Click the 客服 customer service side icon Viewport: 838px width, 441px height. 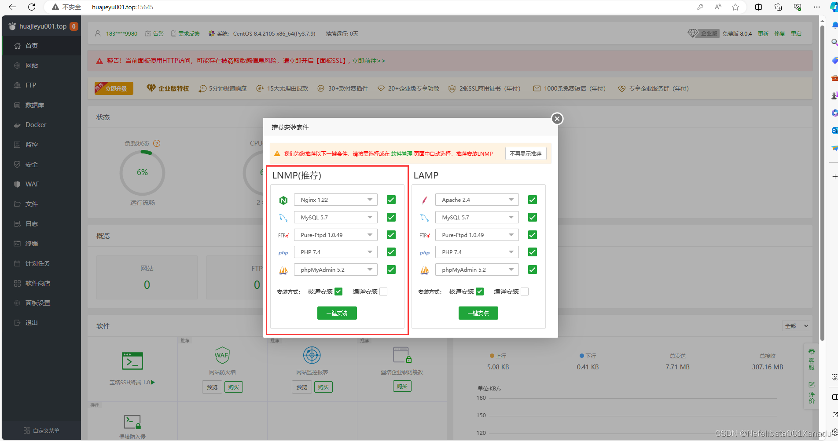click(812, 359)
